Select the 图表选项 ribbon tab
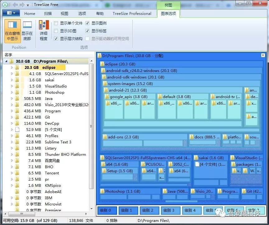Viewport: 269px width, 225px height. tap(168, 14)
